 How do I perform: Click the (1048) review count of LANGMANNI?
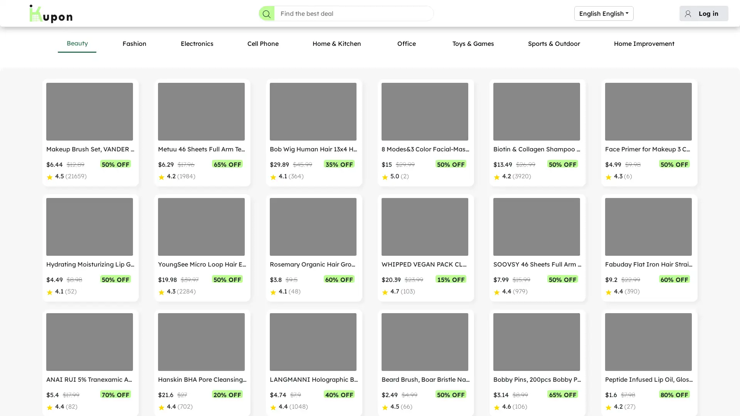(298, 407)
